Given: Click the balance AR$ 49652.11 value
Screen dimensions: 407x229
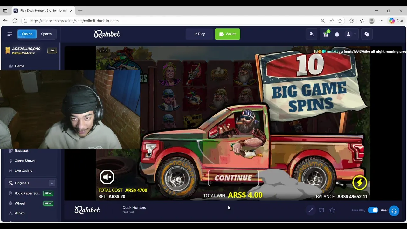Looking at the screenshot, I should (x=352, y=197).
